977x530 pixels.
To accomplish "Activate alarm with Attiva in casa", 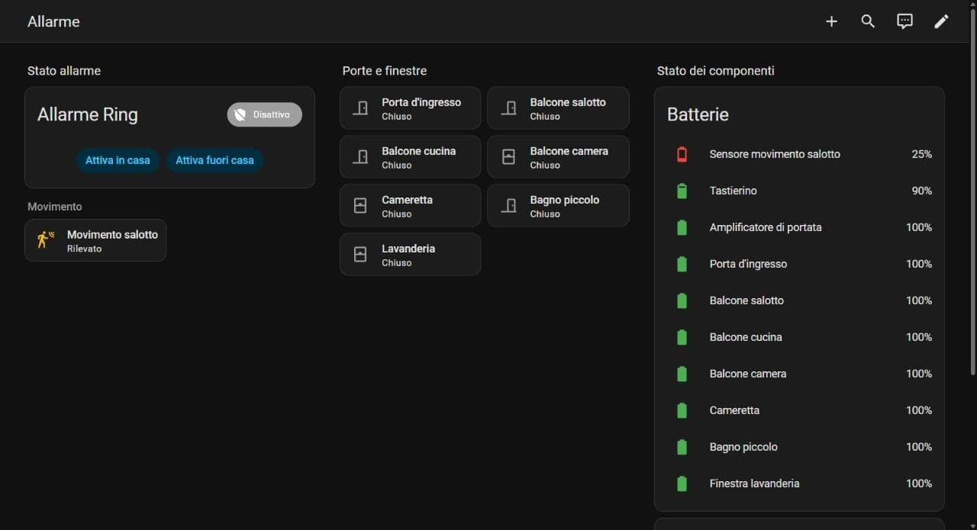I will [118, 160].
